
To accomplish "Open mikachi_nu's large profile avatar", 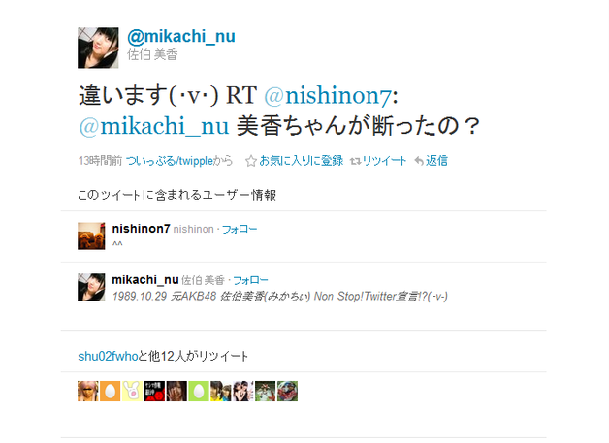I will coord(98,47).
